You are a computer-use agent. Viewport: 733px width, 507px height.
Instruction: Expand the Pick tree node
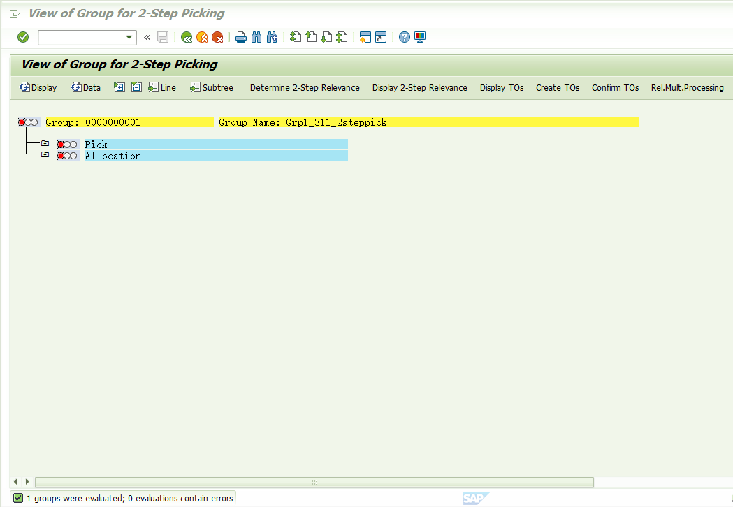point(45,142)
